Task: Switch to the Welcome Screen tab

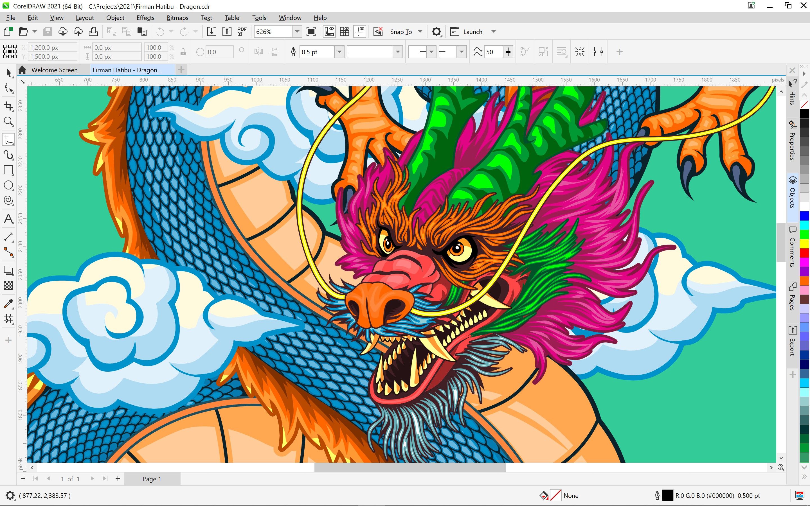Action: 54,69
